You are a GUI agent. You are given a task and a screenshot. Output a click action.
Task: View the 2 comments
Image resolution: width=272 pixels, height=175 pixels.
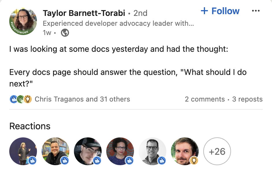(x=205, y=99)
